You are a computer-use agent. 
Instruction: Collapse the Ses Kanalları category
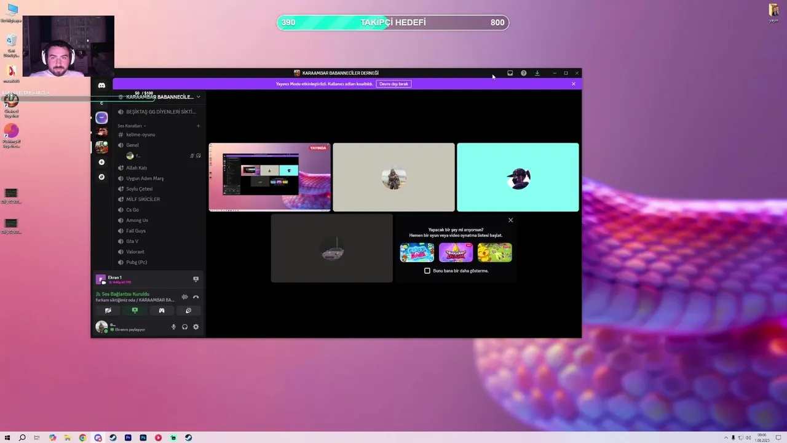[x=132, y=126]
